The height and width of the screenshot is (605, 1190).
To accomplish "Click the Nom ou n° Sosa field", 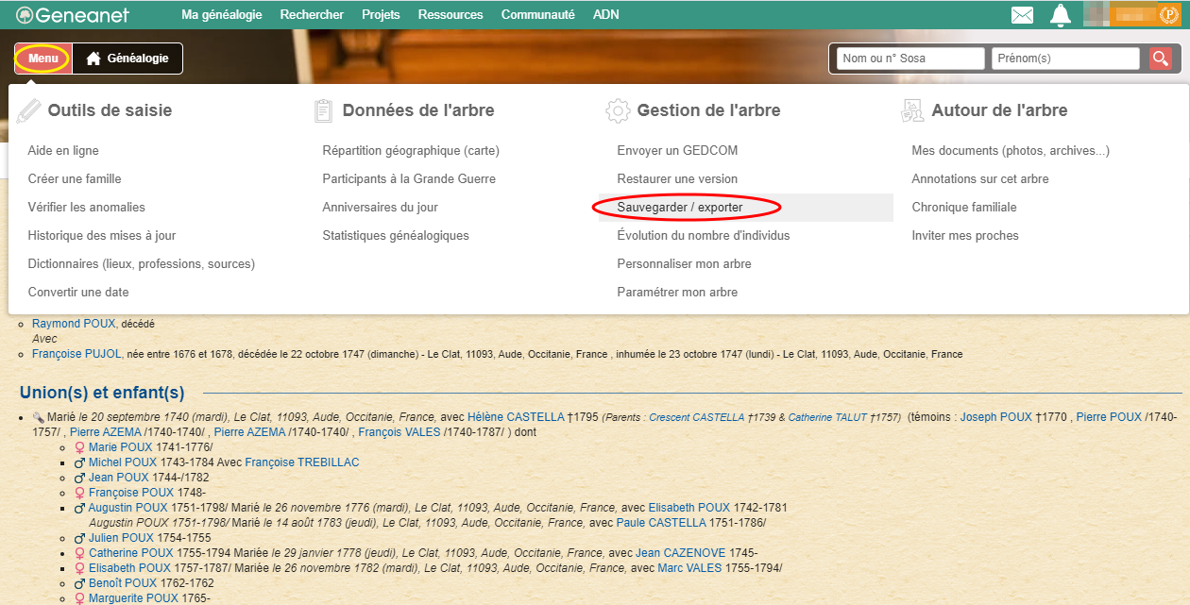I will 910,59.
